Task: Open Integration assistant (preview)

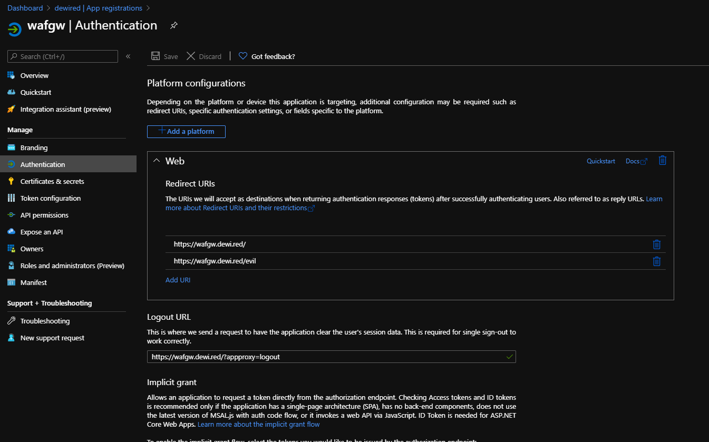Action: click(x=65, y=109)
